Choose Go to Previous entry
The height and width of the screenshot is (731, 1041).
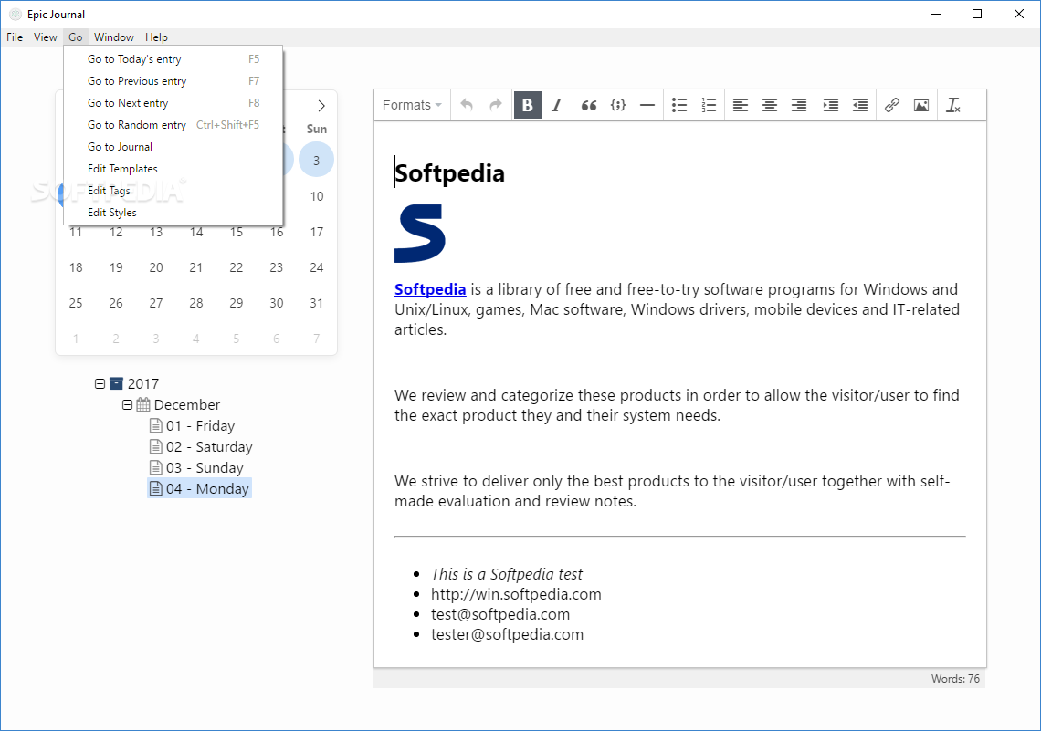173,81
